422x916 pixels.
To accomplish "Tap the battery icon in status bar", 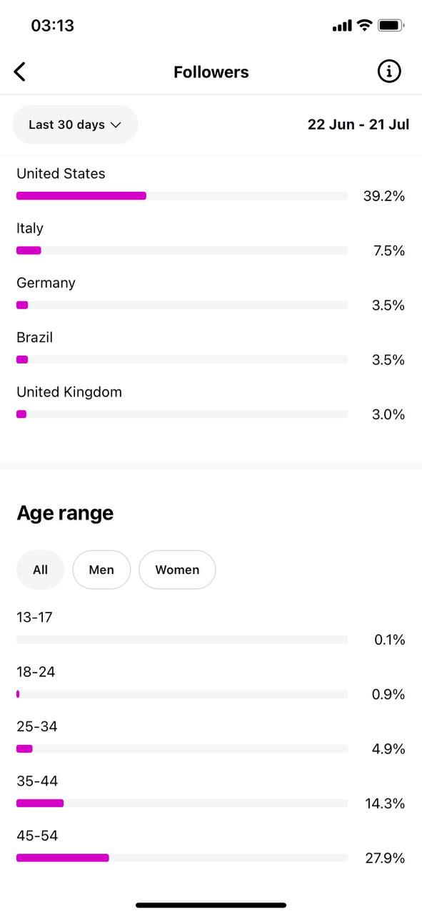I will tap(391, 26).
